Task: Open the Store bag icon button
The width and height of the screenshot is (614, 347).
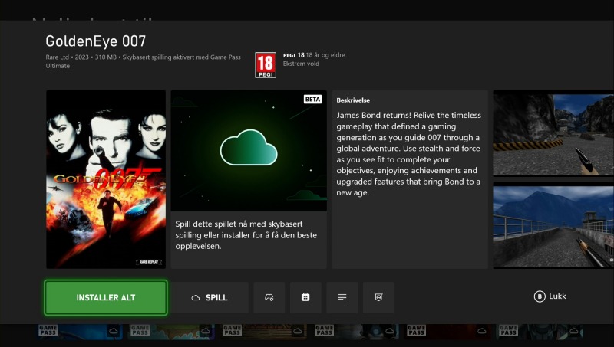Action: pos(305,297)
